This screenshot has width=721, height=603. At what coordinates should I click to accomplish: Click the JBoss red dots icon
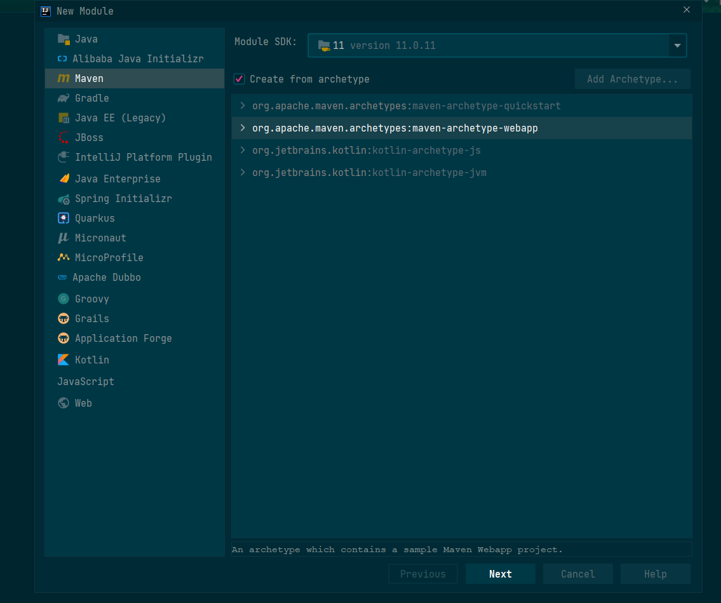(x=64, y=137)
